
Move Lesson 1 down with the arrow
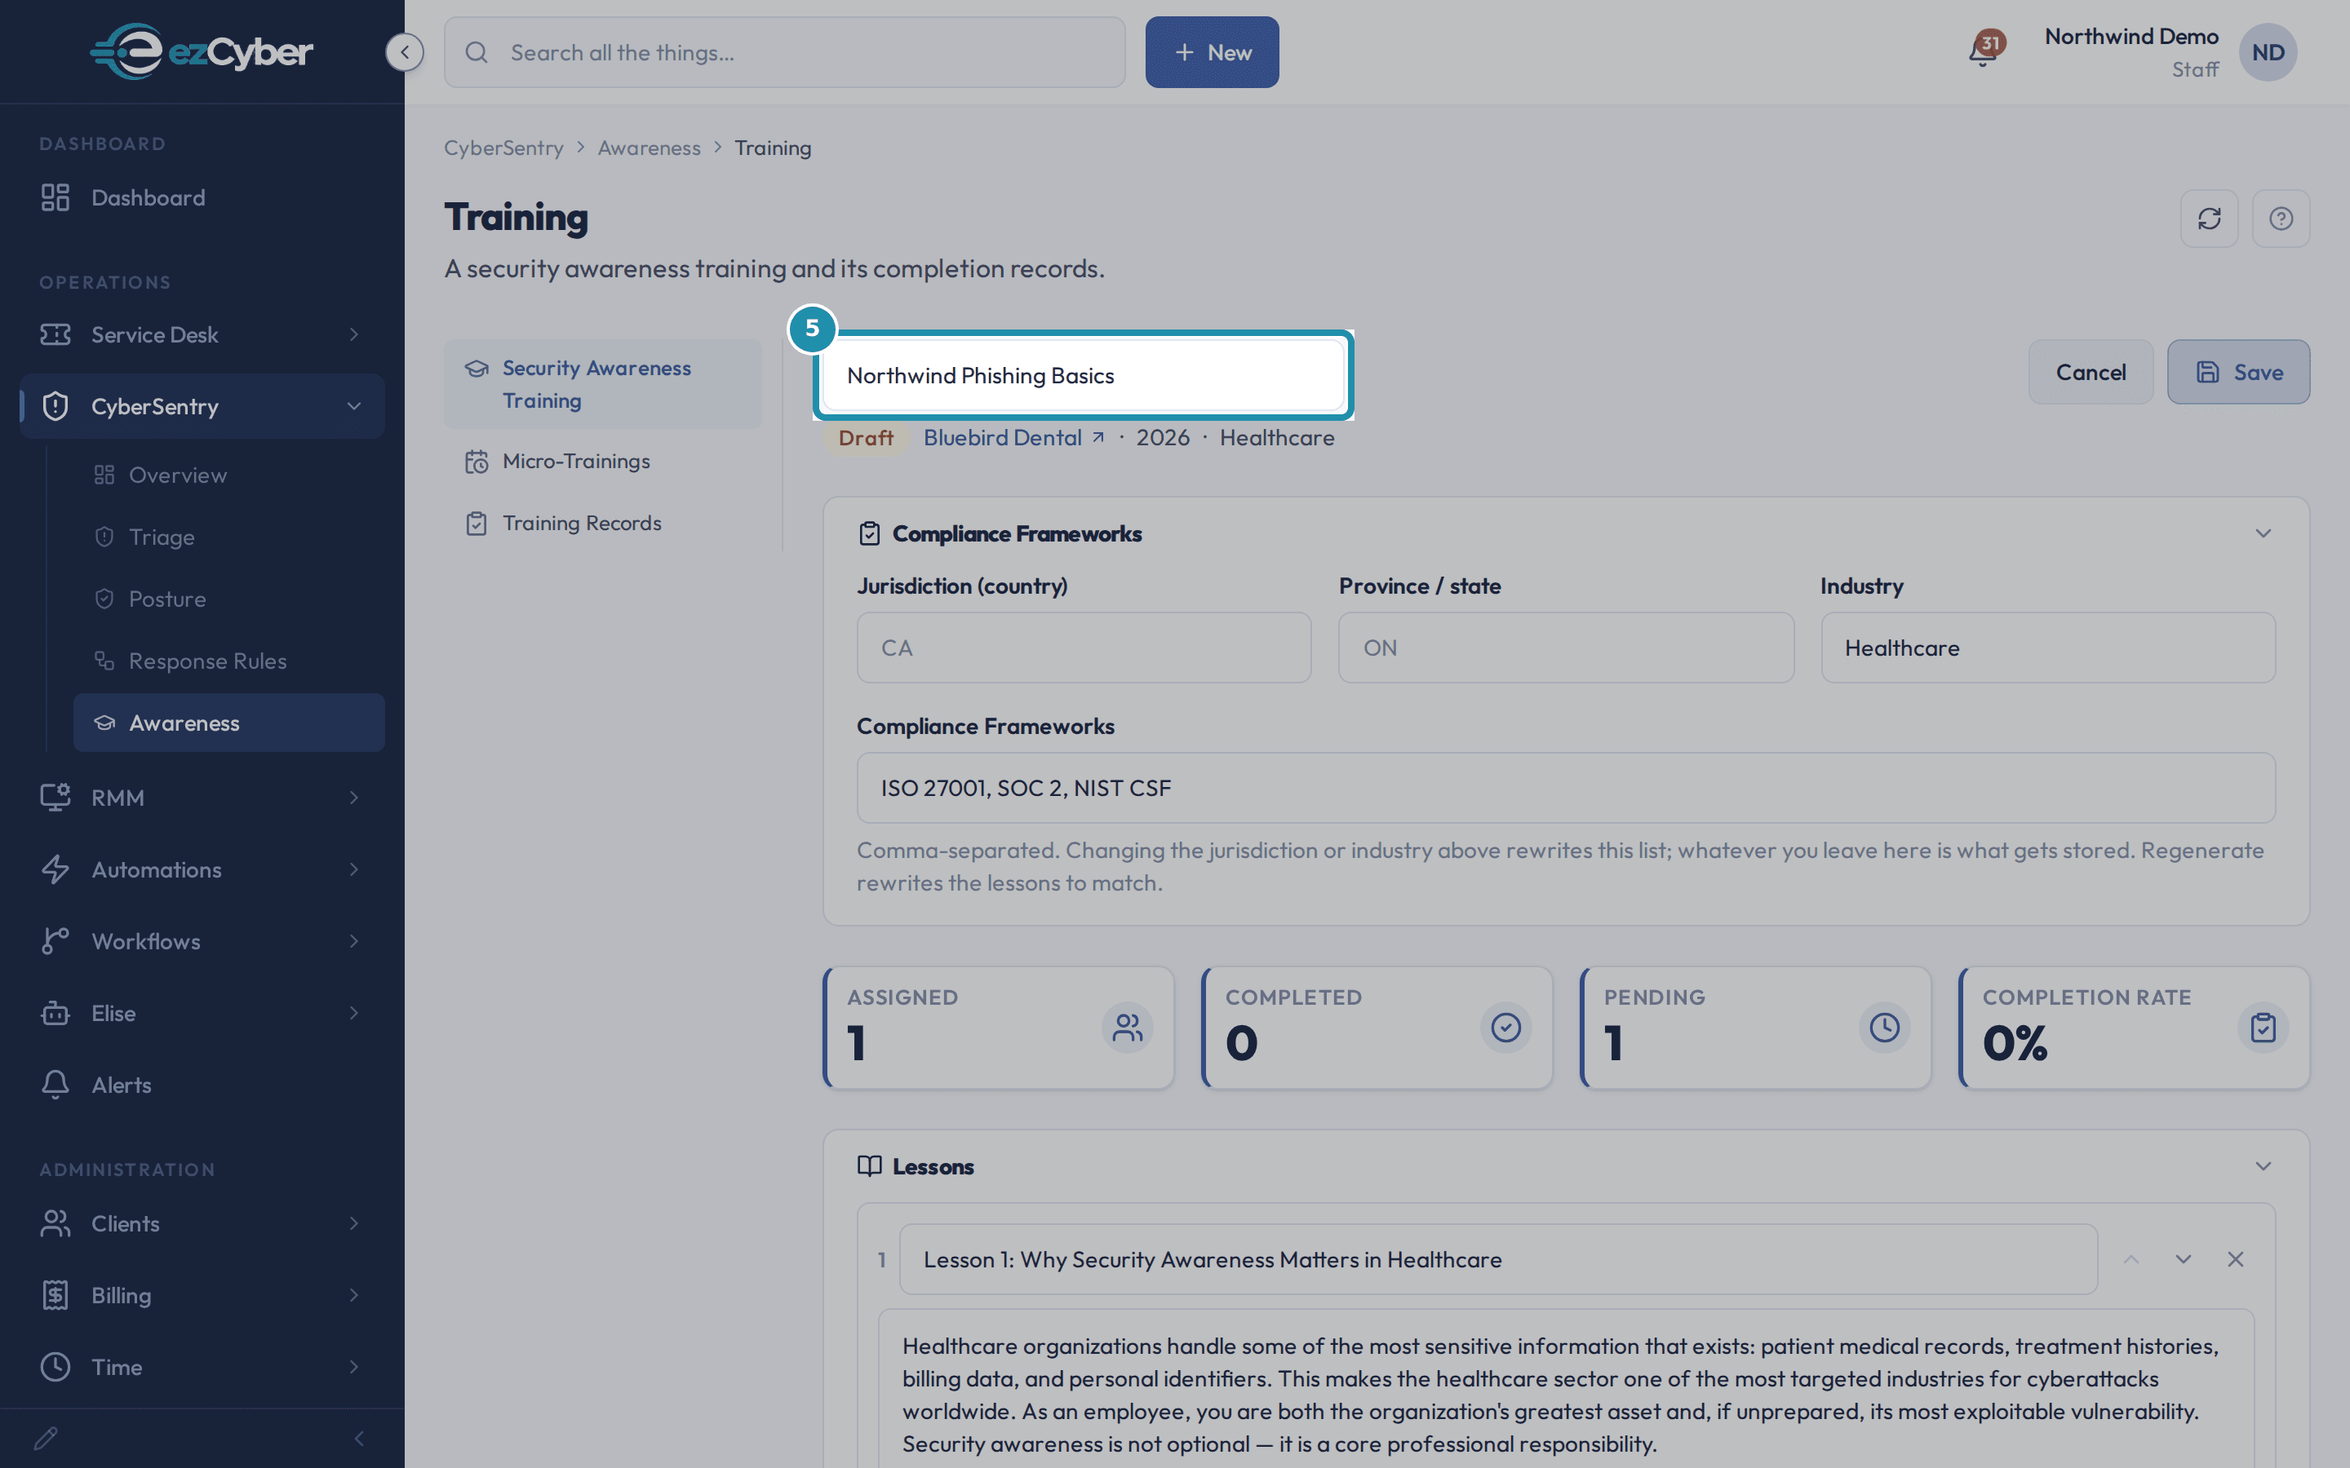tap(2183, 1259)
